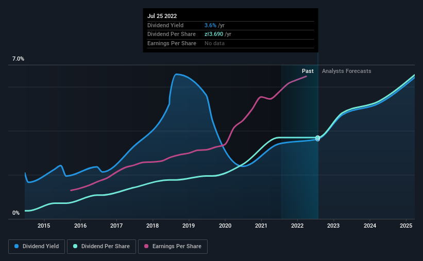
Task: Toggle the Dividend Per Share legend button
Action: tap(101, 247)
